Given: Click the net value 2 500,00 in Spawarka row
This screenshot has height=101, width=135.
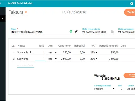Looking at the screenshot, I should pyautogui.click(x=114, y=59).
